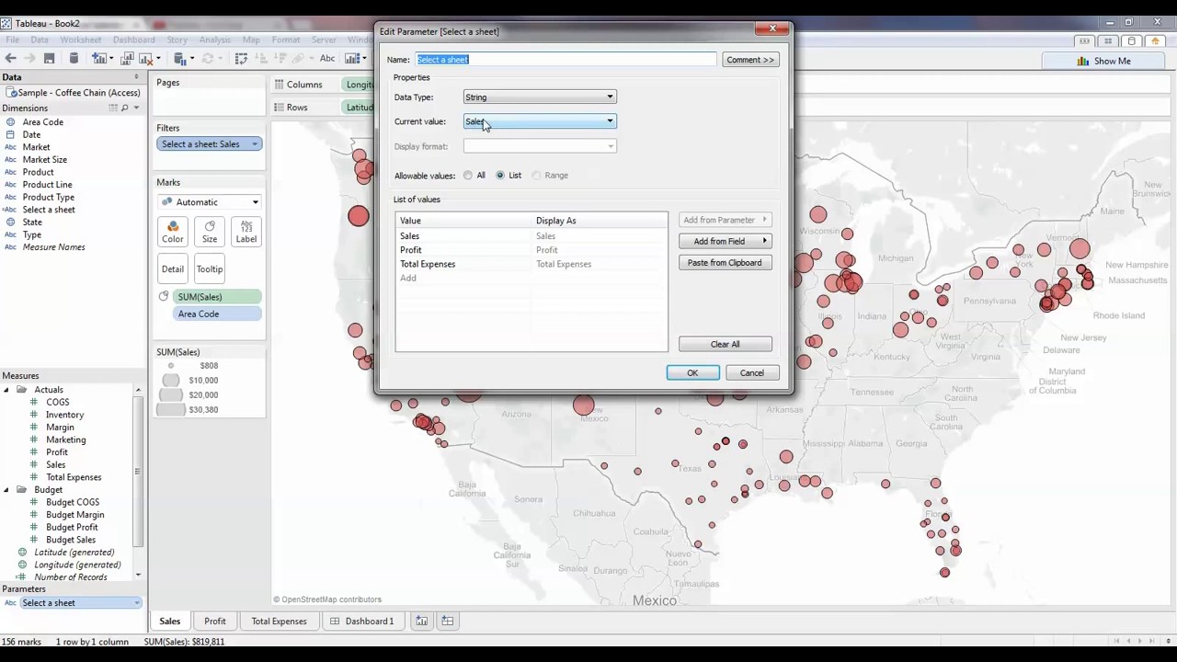Click Cancel in Edit Parameter dialog
The image size is (1177, 662).
pyautogui.click(x=752, y=373)
